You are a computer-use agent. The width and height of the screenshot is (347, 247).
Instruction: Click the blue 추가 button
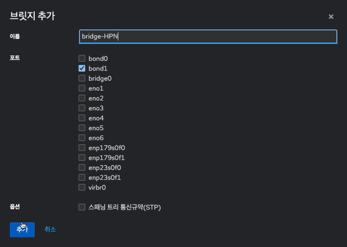[x=22, y=229]
